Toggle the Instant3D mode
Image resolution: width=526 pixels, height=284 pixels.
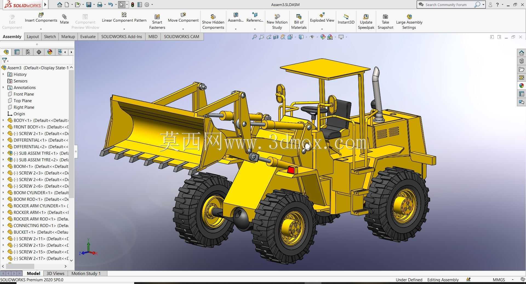(x=346, y=19)
